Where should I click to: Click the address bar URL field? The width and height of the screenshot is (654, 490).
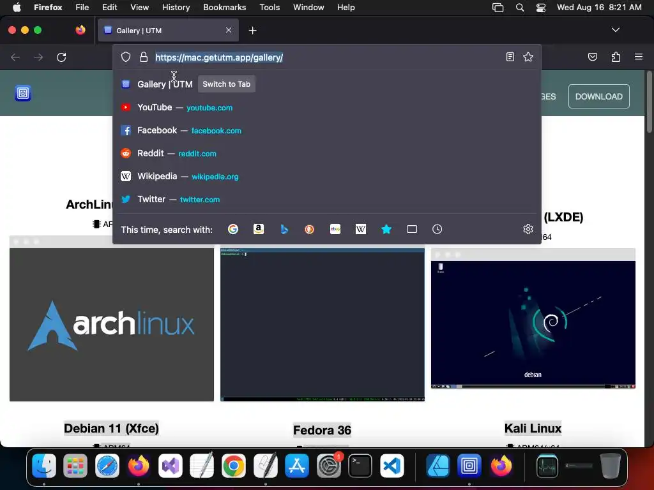pos(327,57)
